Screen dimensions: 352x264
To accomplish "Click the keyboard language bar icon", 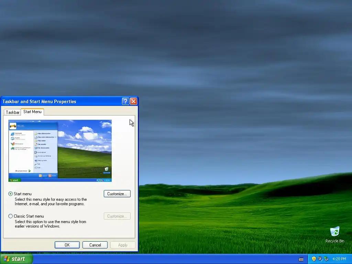I will [301, 259].
